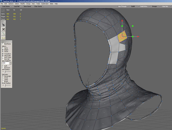
Task: Open the Subdivision menu
Action: pos(45,4)
